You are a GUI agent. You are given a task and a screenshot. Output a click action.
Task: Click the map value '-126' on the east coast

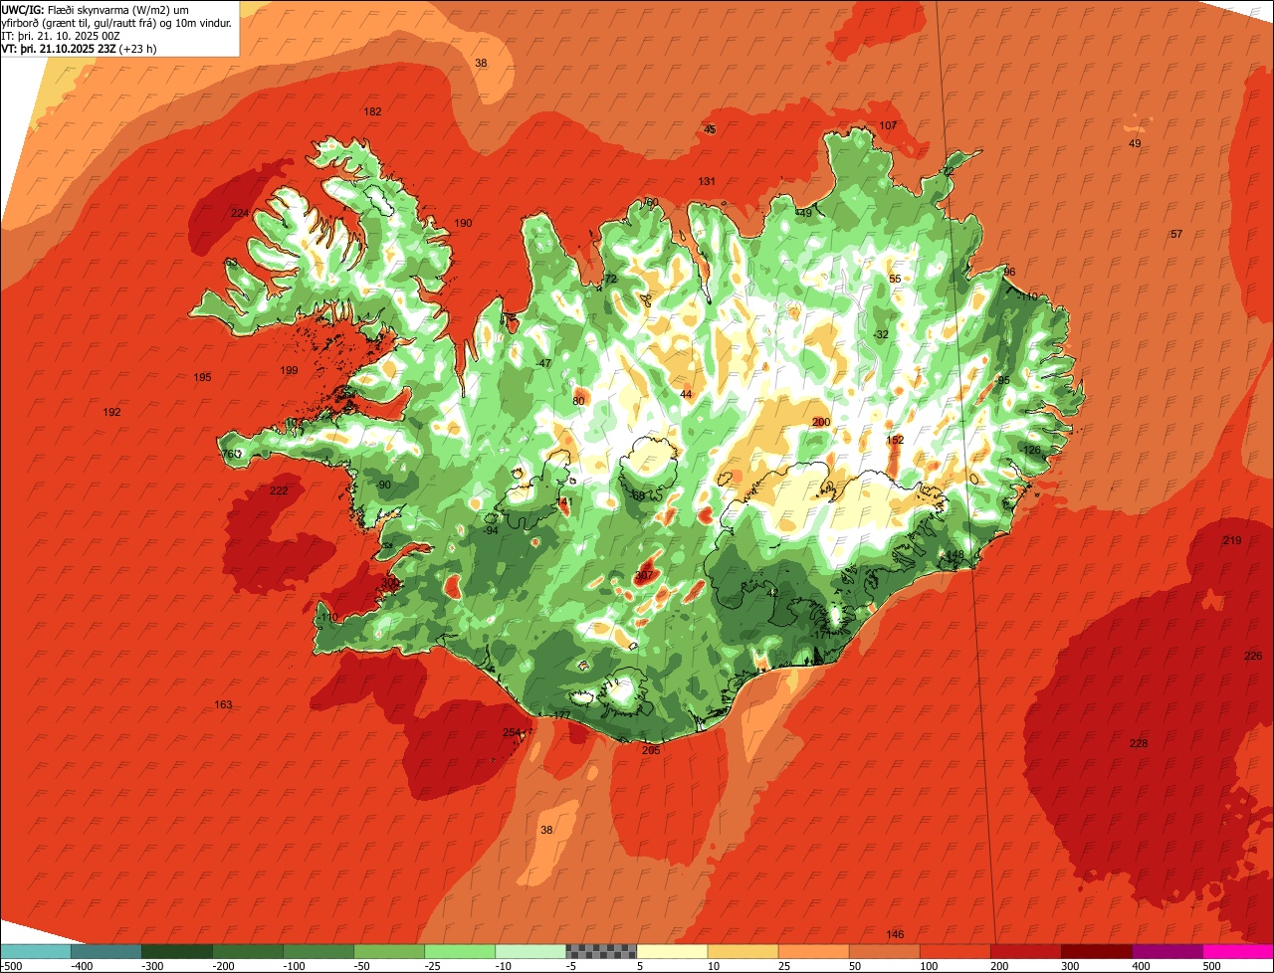point(1030,450)
